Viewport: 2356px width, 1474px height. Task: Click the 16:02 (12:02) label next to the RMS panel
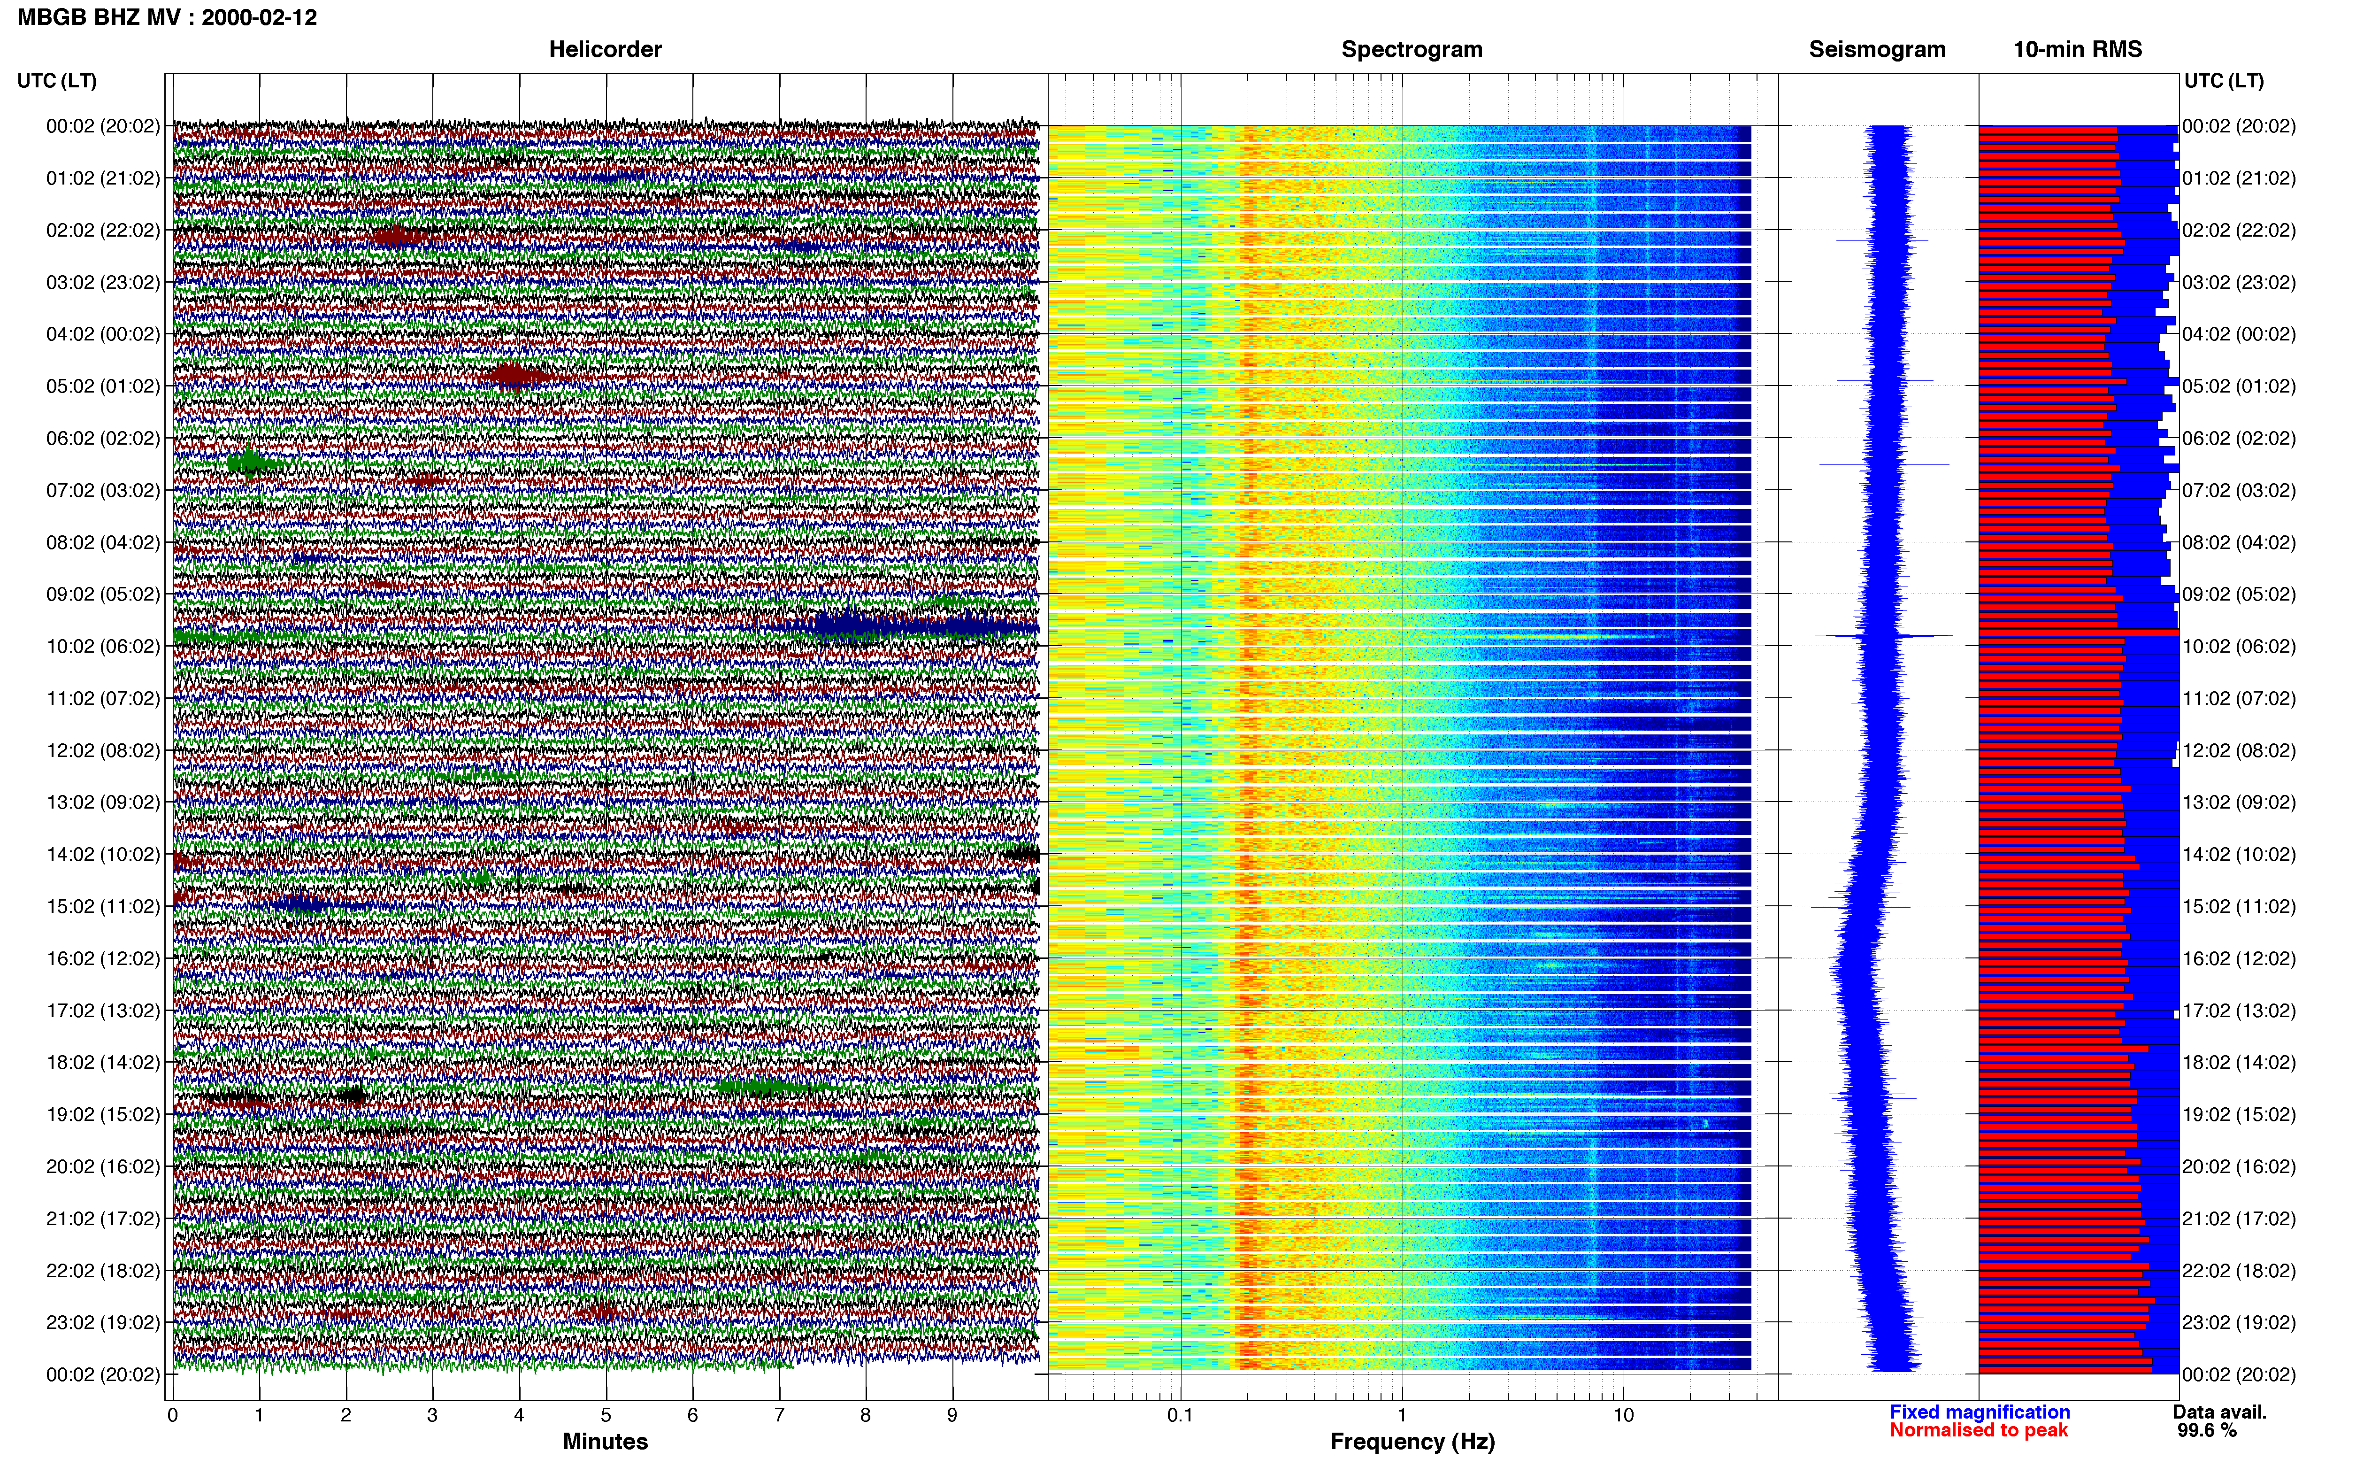(x=2239, y=958)
